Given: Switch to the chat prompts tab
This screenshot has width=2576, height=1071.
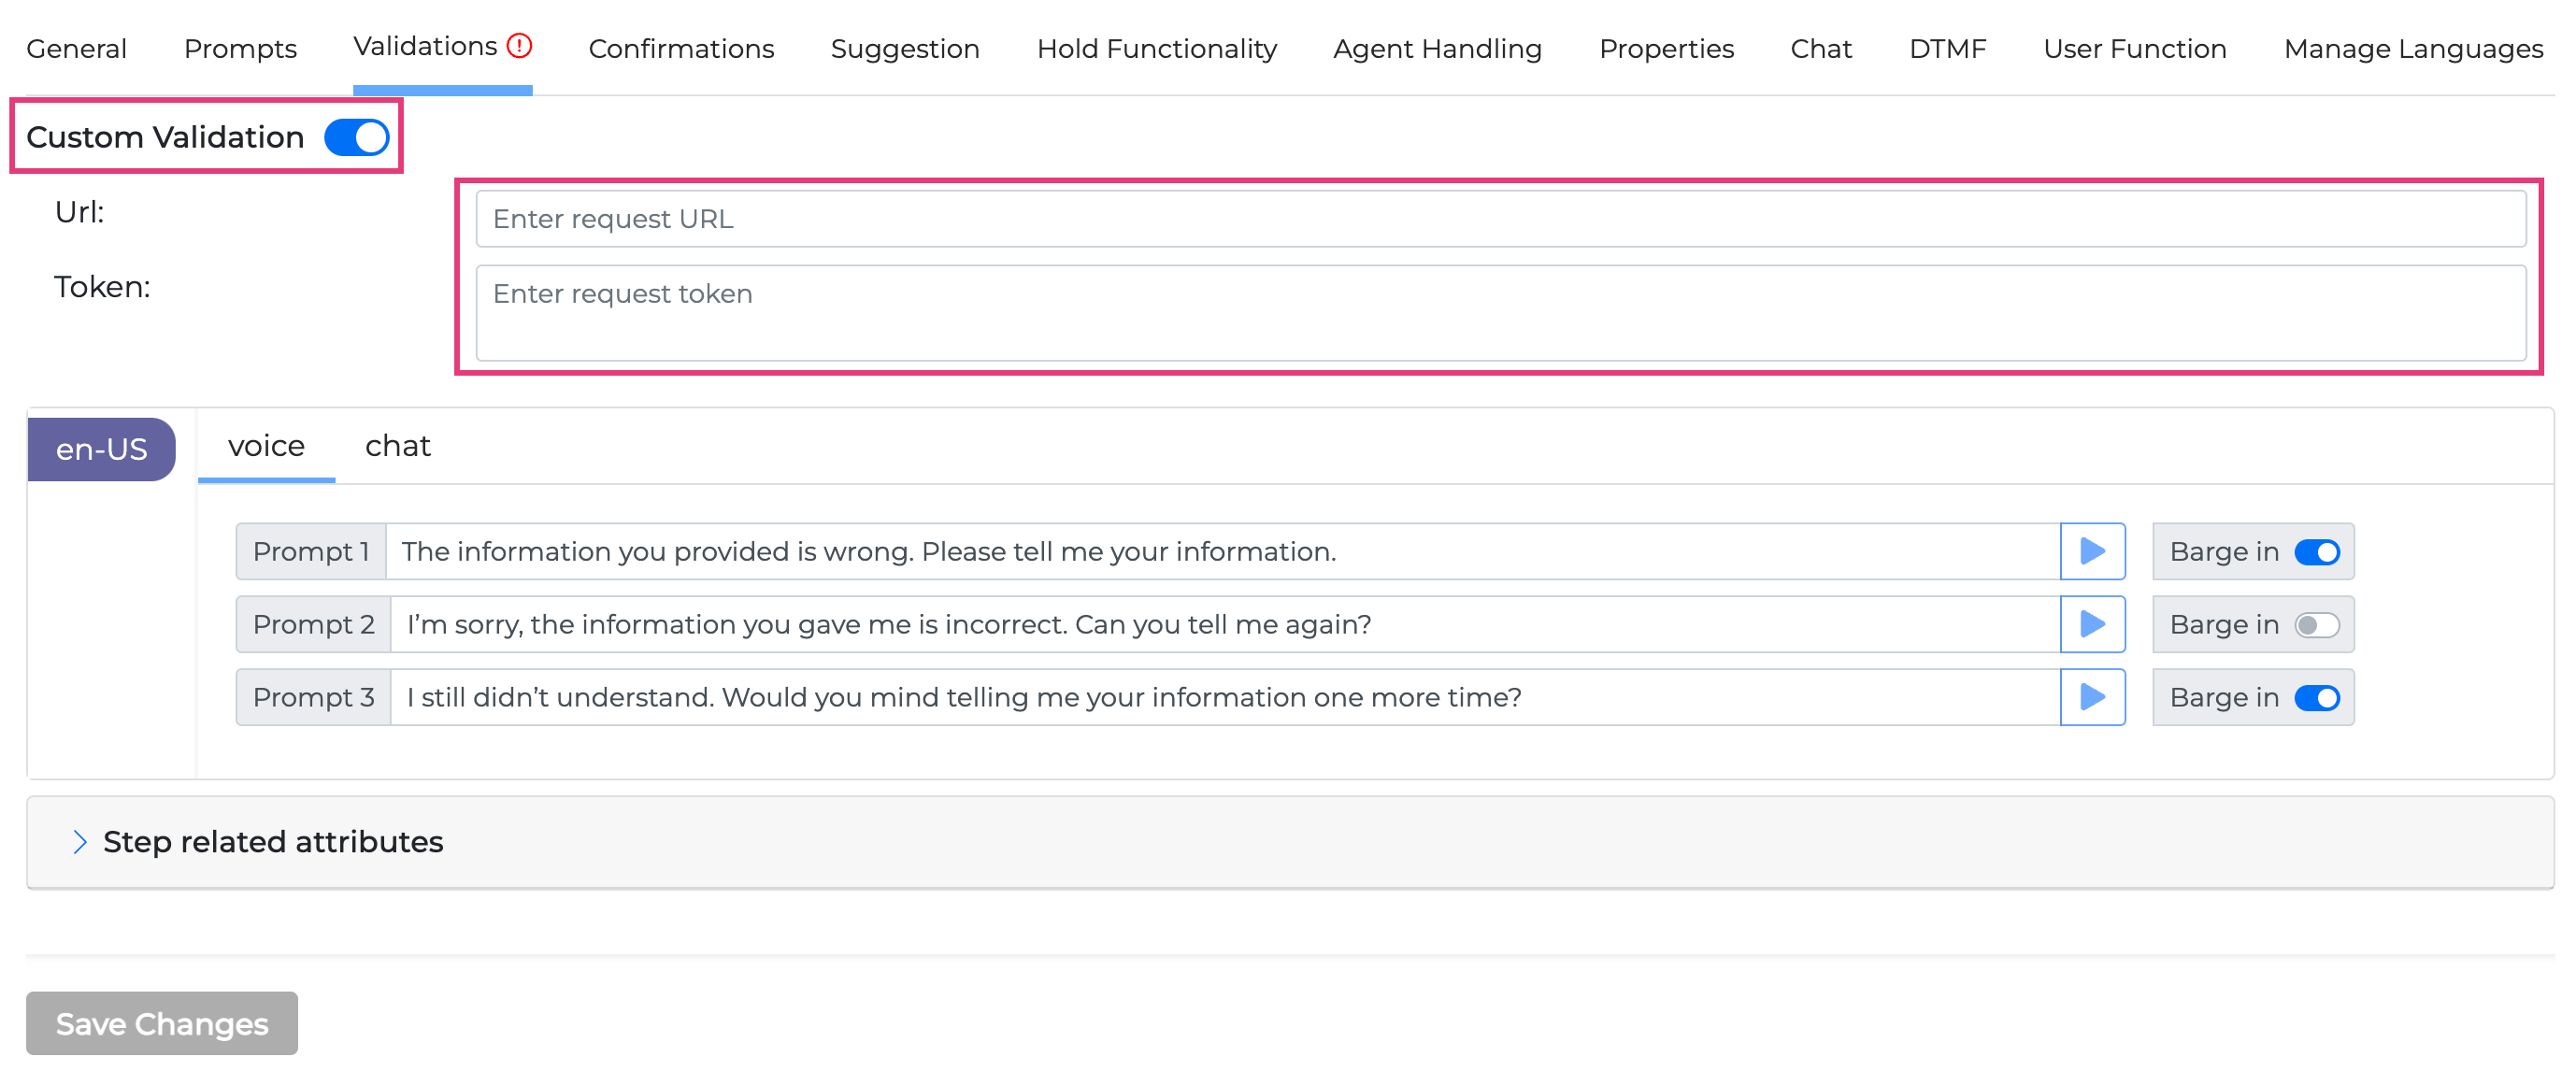Looking at the screenshot, I should (x=397, y=446).
